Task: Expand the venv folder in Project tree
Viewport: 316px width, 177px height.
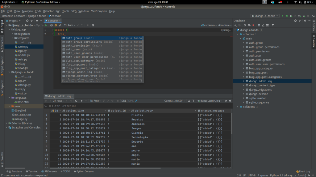Action: 9,106
